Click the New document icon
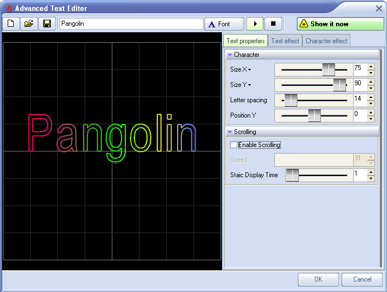This screenshot has height=292, width=387. click(11, 24)
